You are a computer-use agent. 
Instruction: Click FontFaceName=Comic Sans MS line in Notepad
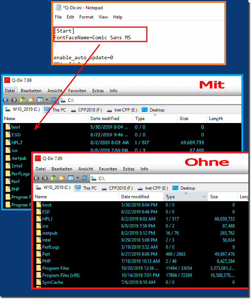pyautogui.click(x=92, y=37)
